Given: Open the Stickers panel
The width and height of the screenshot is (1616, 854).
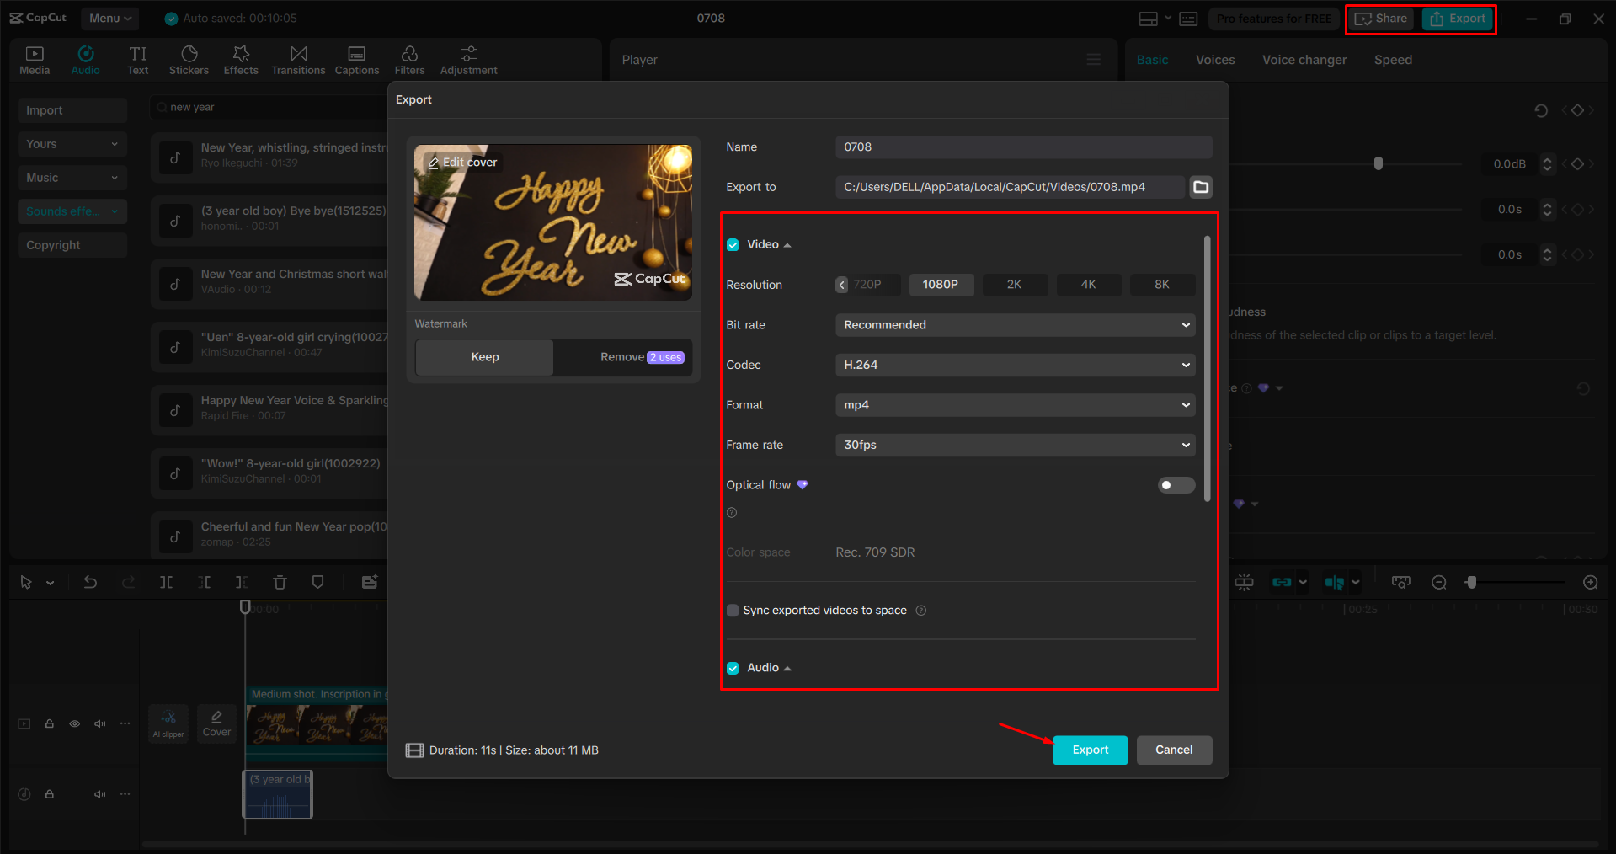Looking at the screenshot, I should pyautogui.click(x=189, y=60).
